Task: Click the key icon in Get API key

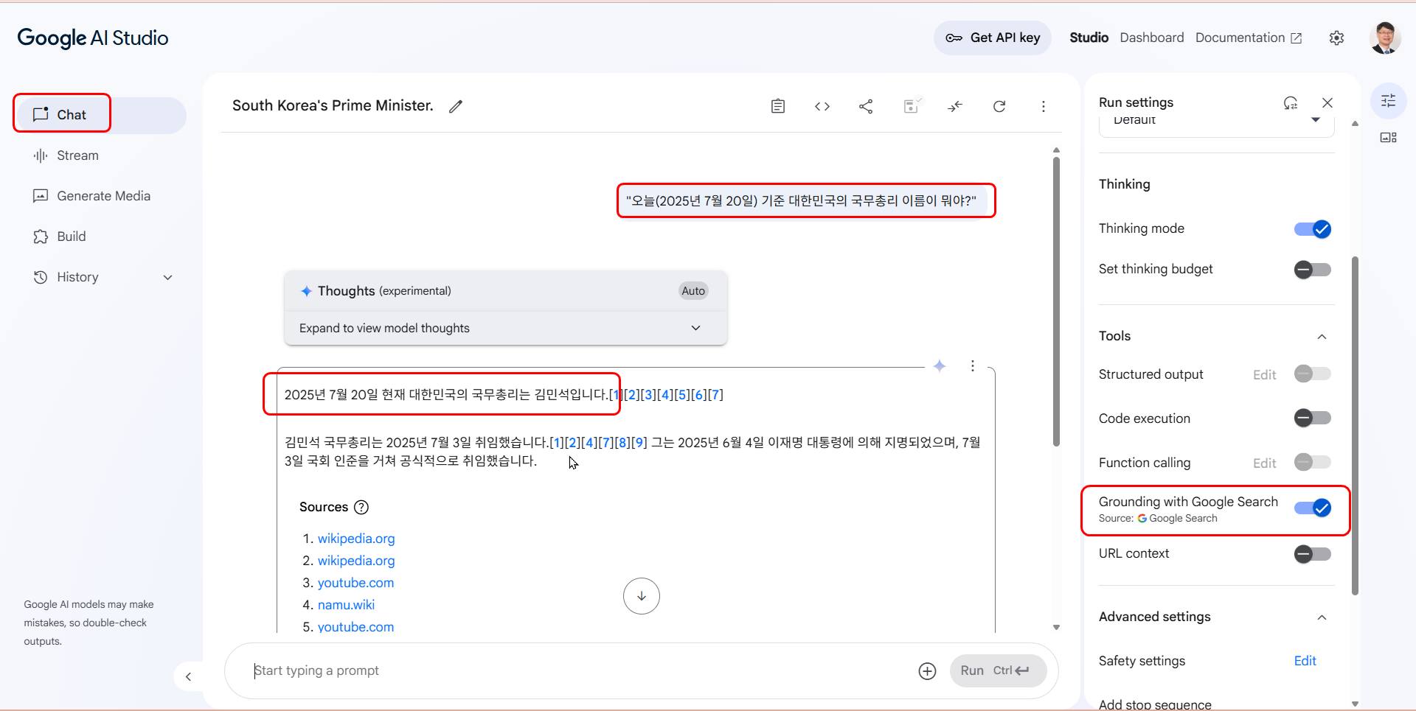Action: pyautogui.click(x=954, y=38)
